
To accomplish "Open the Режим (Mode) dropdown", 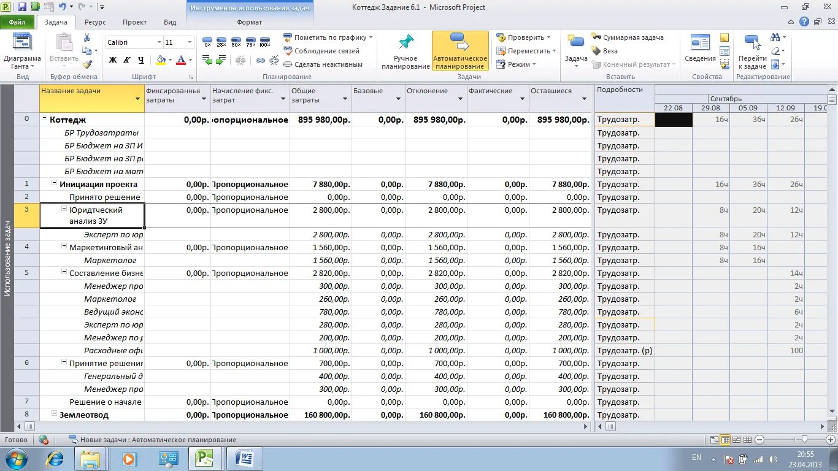I will [x=534, y=64].
